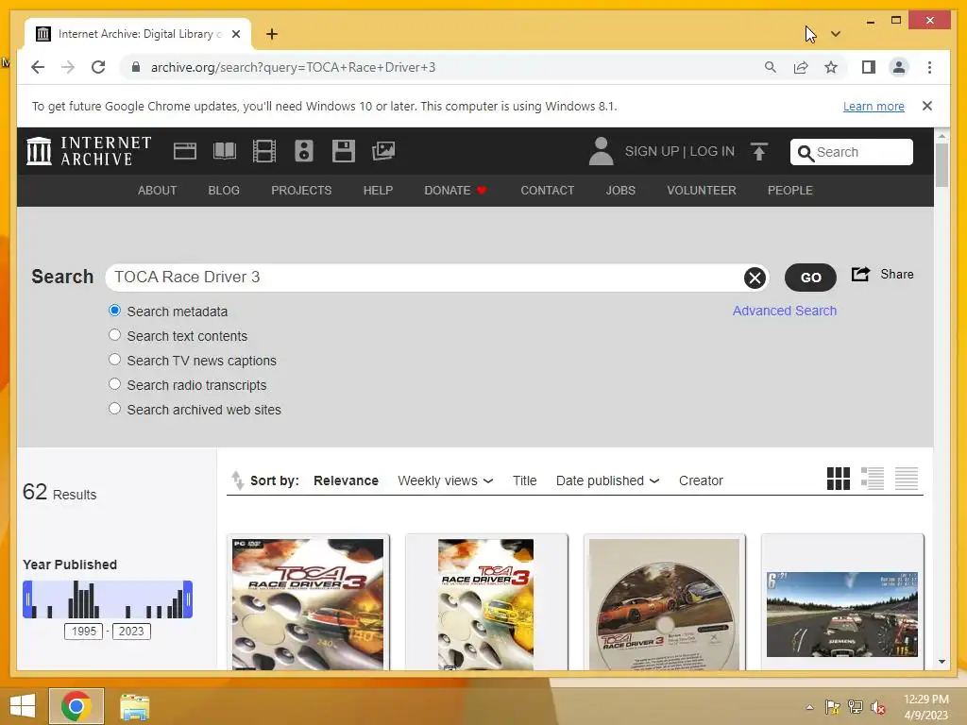The image size is (967, 725).
Task: Select Search metadata option
Action: pyautogui.click(x=114, y=310)
